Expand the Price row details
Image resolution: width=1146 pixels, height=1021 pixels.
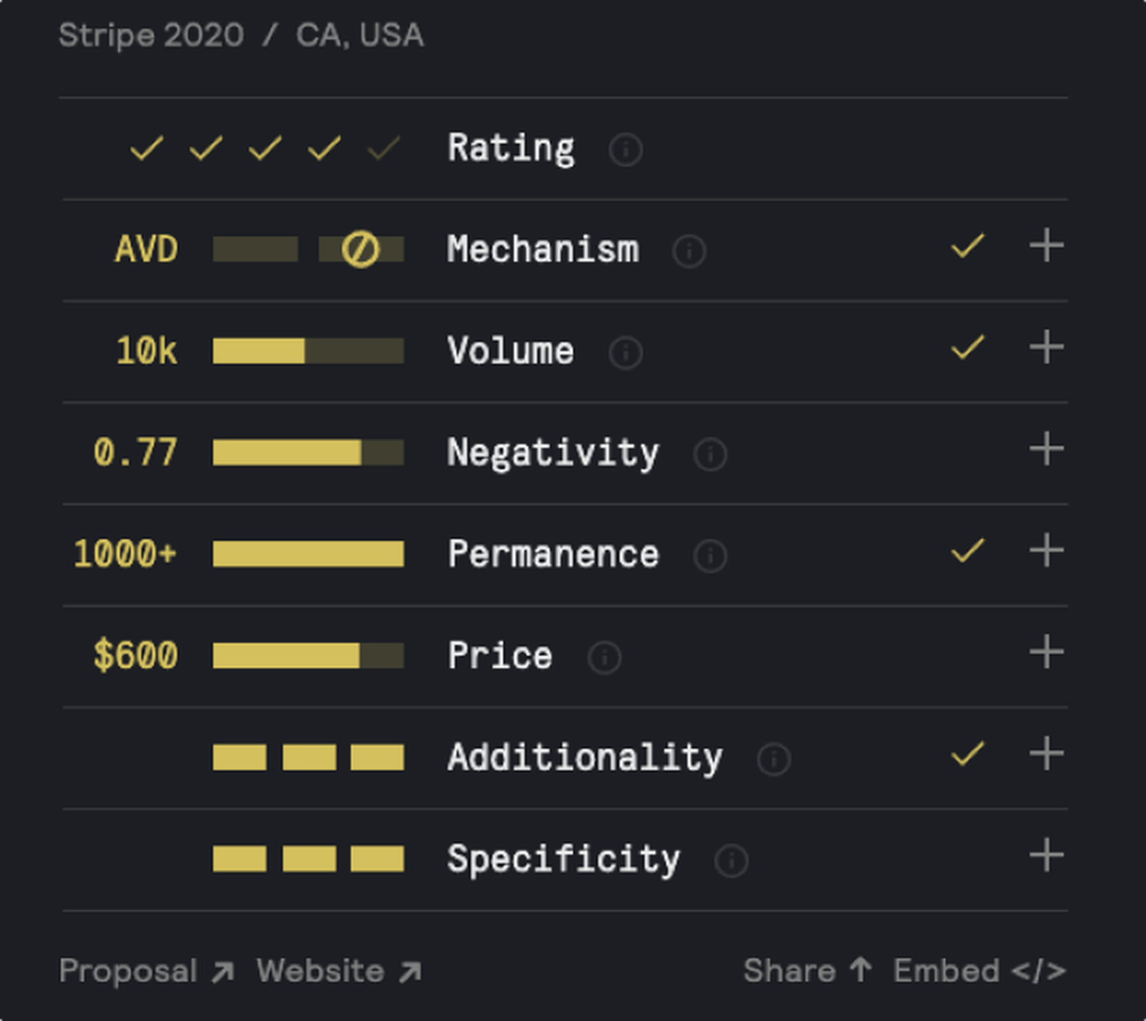[1046, 652]
